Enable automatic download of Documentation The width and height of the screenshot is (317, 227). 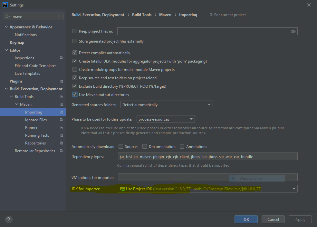[x=145, y=146]
